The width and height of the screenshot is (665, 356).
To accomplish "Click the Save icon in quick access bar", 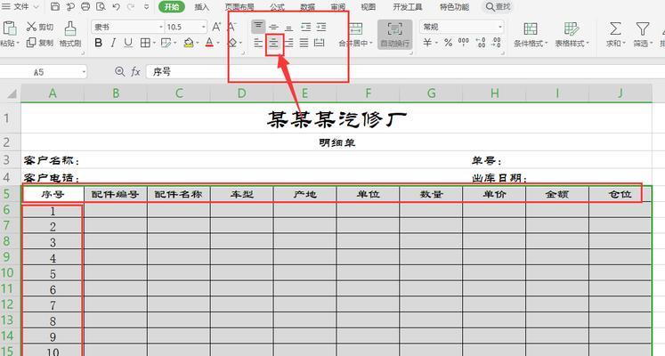I will coord(55,7).
